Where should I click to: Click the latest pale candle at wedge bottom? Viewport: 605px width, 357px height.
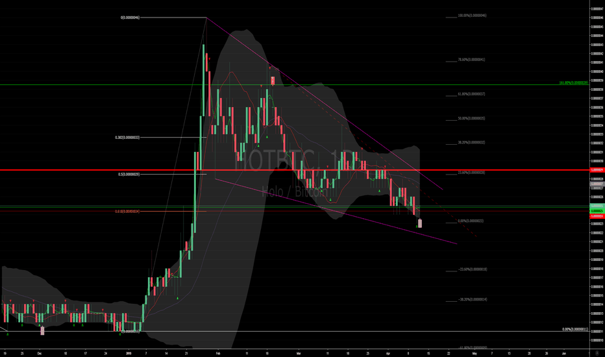pos(420,223)
